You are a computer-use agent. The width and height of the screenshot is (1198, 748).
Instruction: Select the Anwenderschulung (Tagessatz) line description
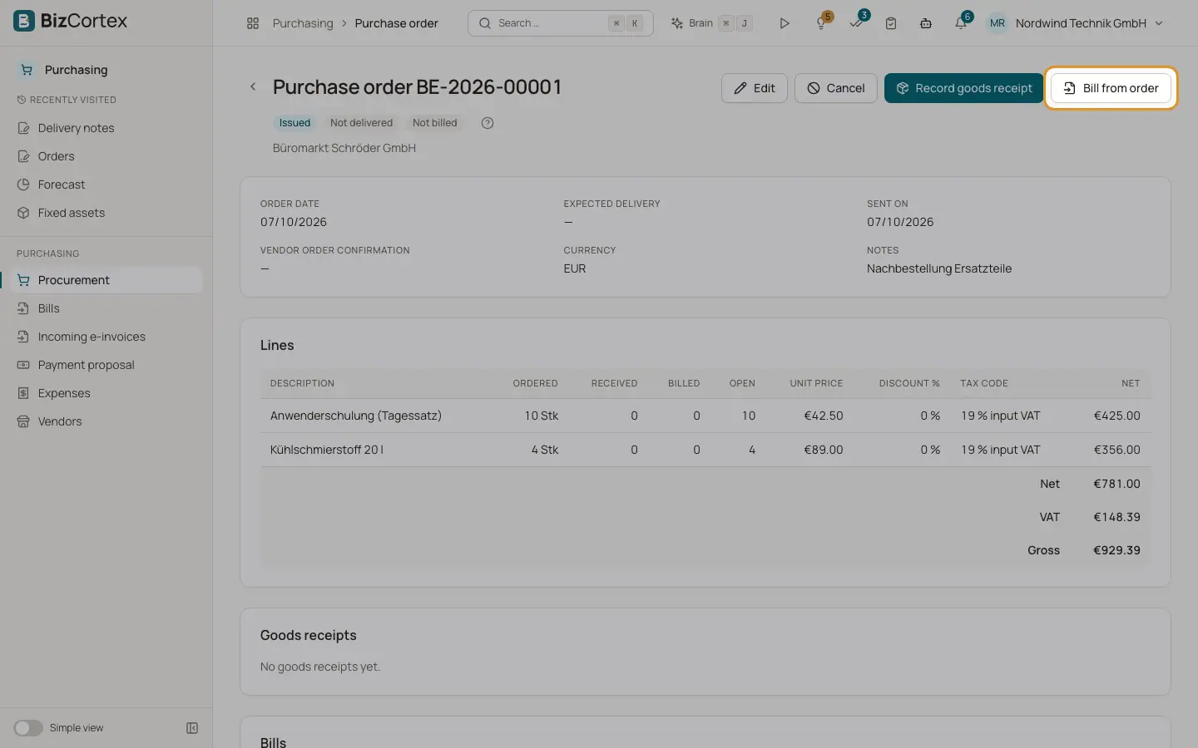click(356, 416)
